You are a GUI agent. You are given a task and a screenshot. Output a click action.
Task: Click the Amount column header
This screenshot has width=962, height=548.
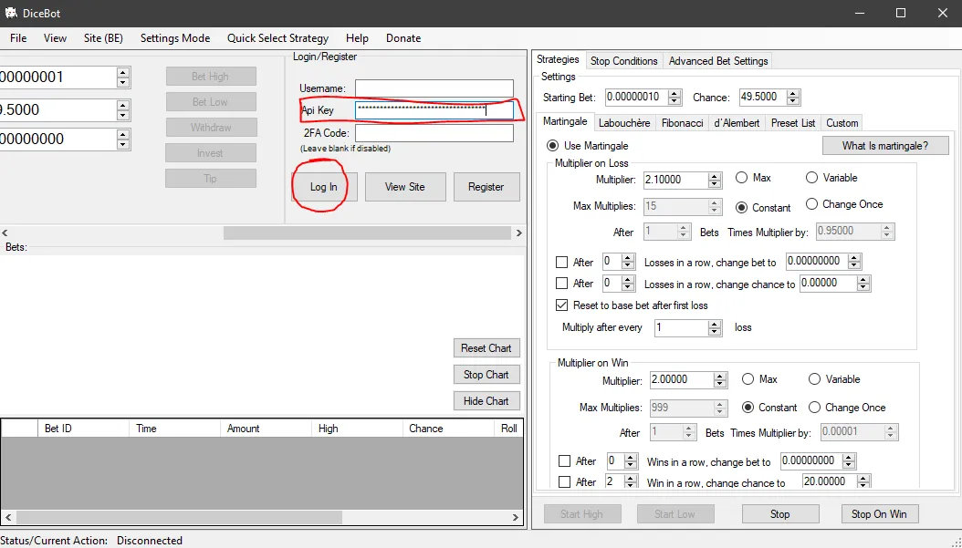pos(266,429)
